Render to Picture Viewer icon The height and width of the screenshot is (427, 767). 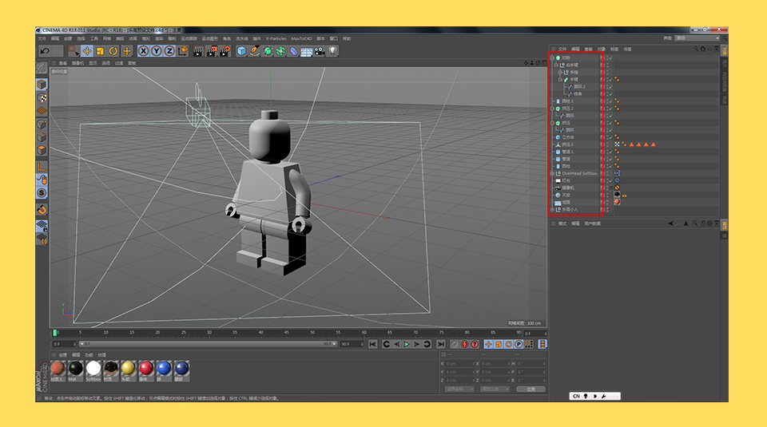click(x=211, y=51)
